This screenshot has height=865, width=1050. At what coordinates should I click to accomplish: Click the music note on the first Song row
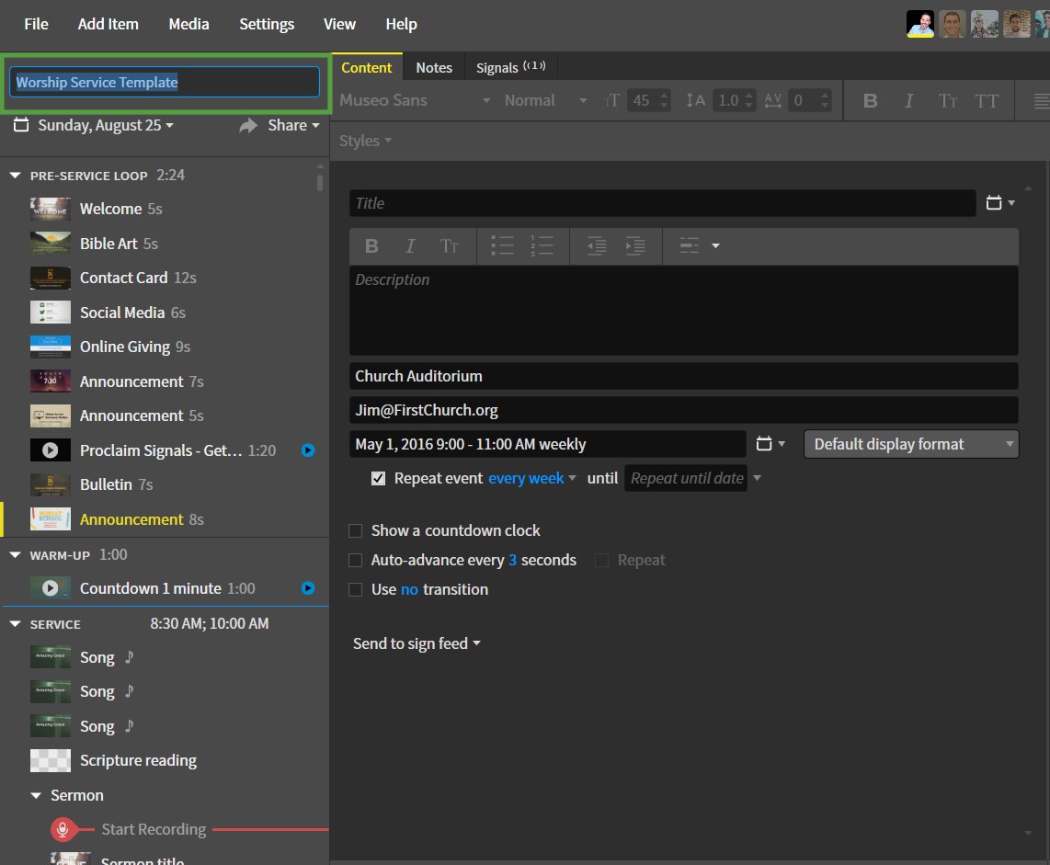130,656
